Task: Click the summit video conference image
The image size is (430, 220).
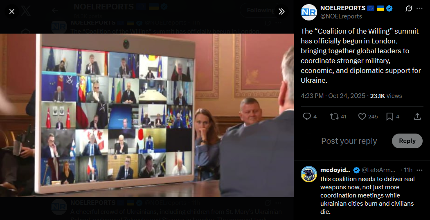Action: coord(147,115)
